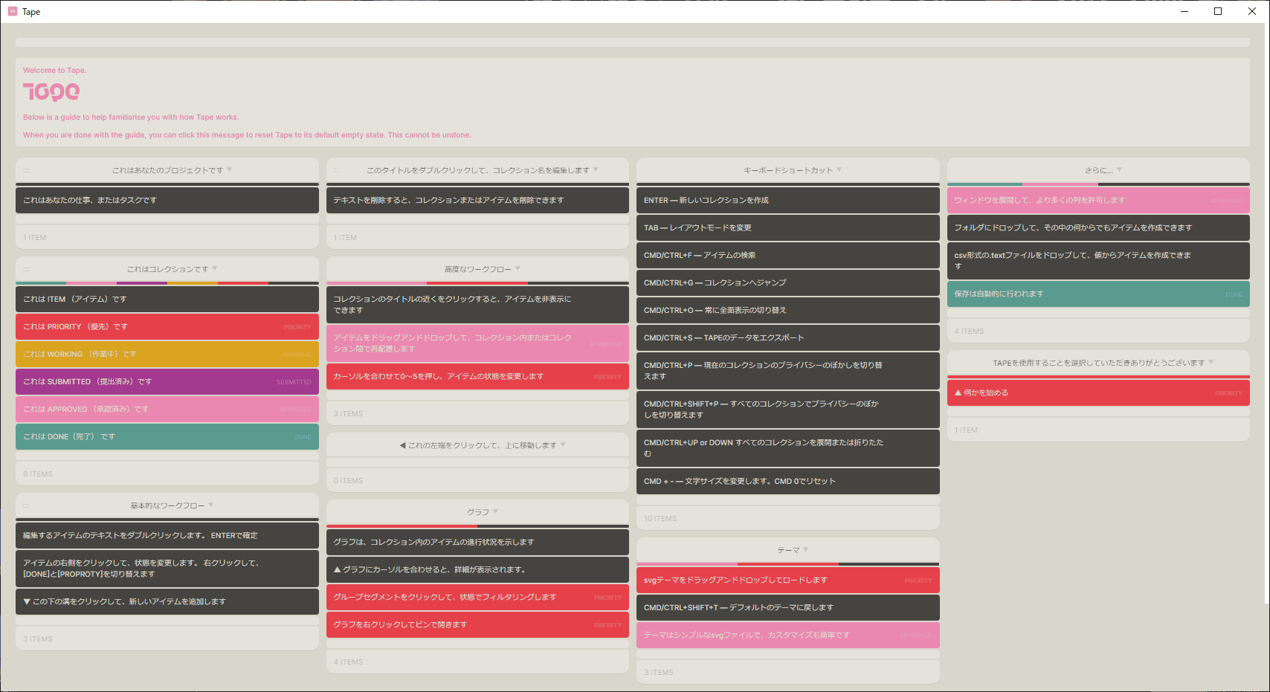Select the これは ITEM（アイテム）です item

167,299
